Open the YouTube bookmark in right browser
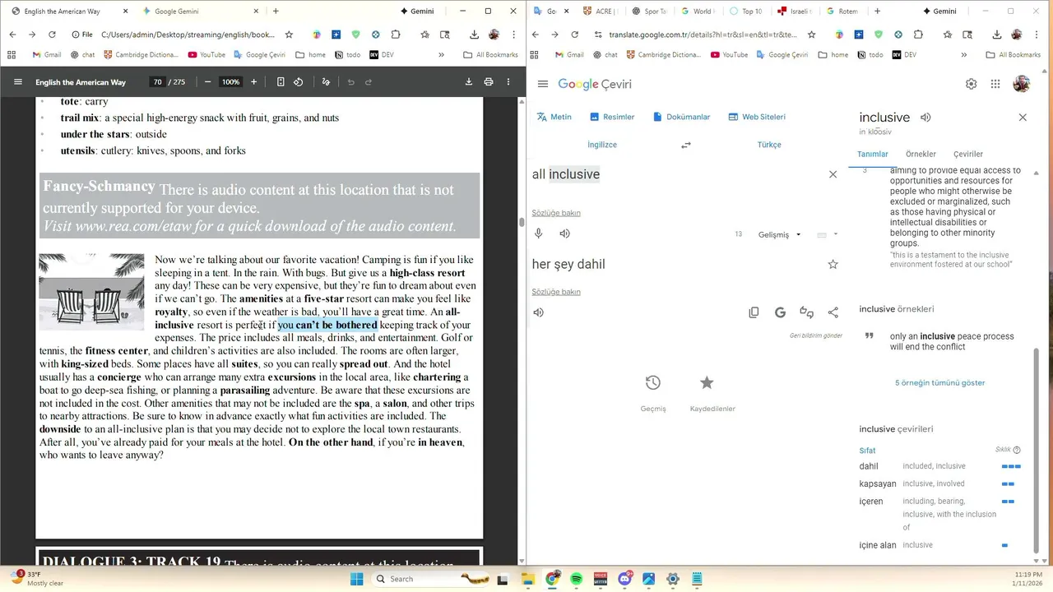 pos(729,54)
